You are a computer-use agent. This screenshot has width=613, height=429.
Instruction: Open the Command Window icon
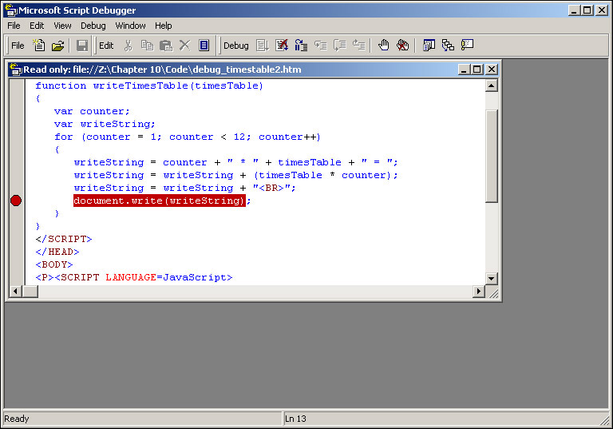pyautogui.click(x=467, y=46)
